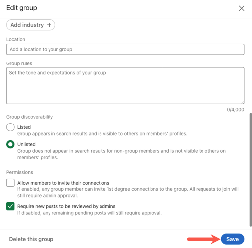Click the 0/4,000 character counter
This screenshot has height=248, width=252.
(235, 110)
